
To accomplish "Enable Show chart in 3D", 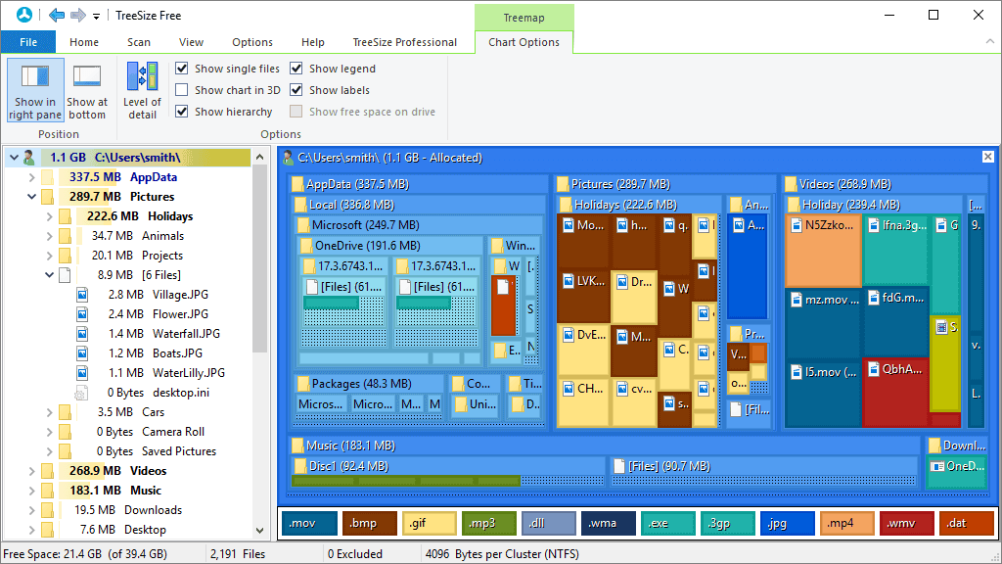I will pos(181,90).
